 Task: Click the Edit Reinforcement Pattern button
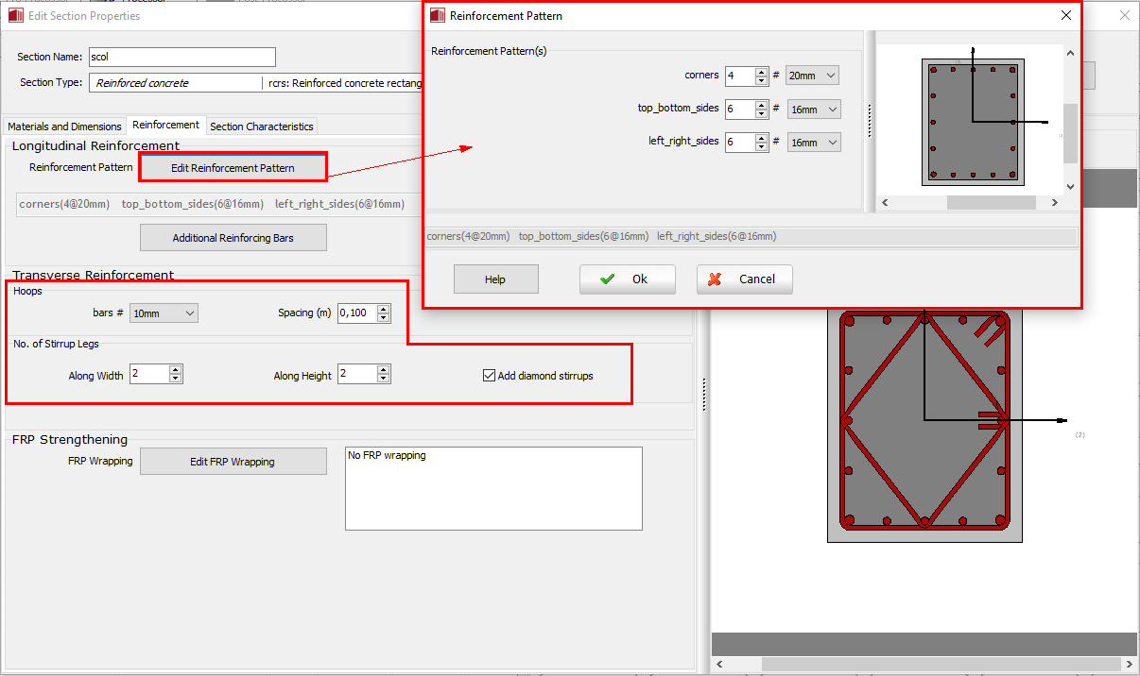[233, 168]
